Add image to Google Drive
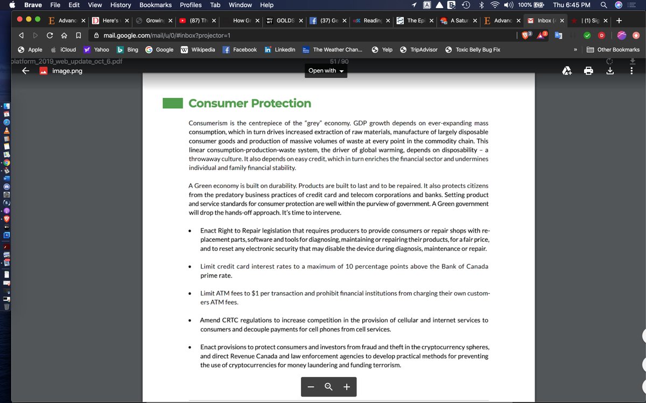The width and height of the screenshot is (646, 403). pyautogui.click(x=567, y=70)
